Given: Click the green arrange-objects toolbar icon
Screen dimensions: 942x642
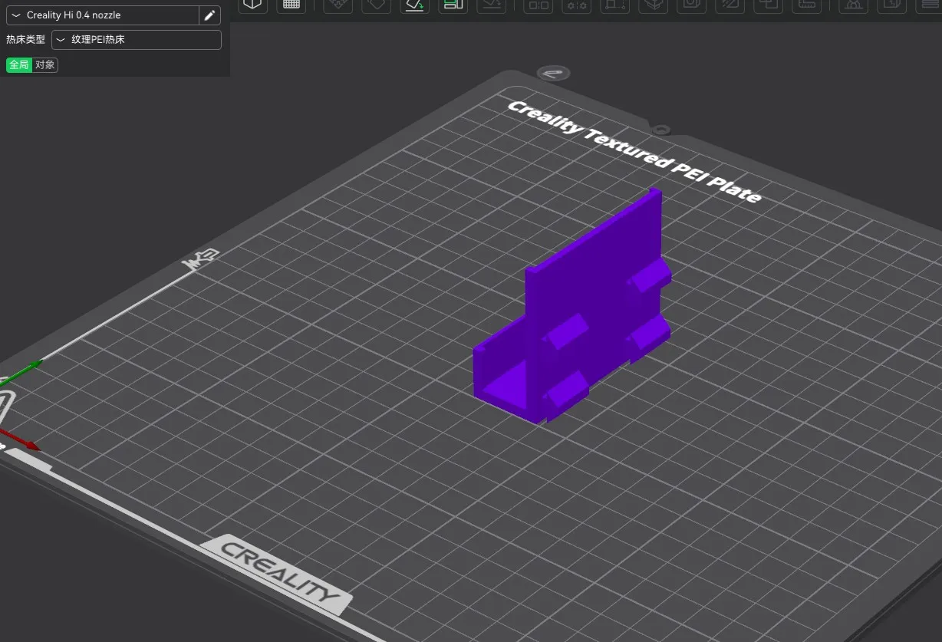Looking at the screenshot, I should 453,5.
